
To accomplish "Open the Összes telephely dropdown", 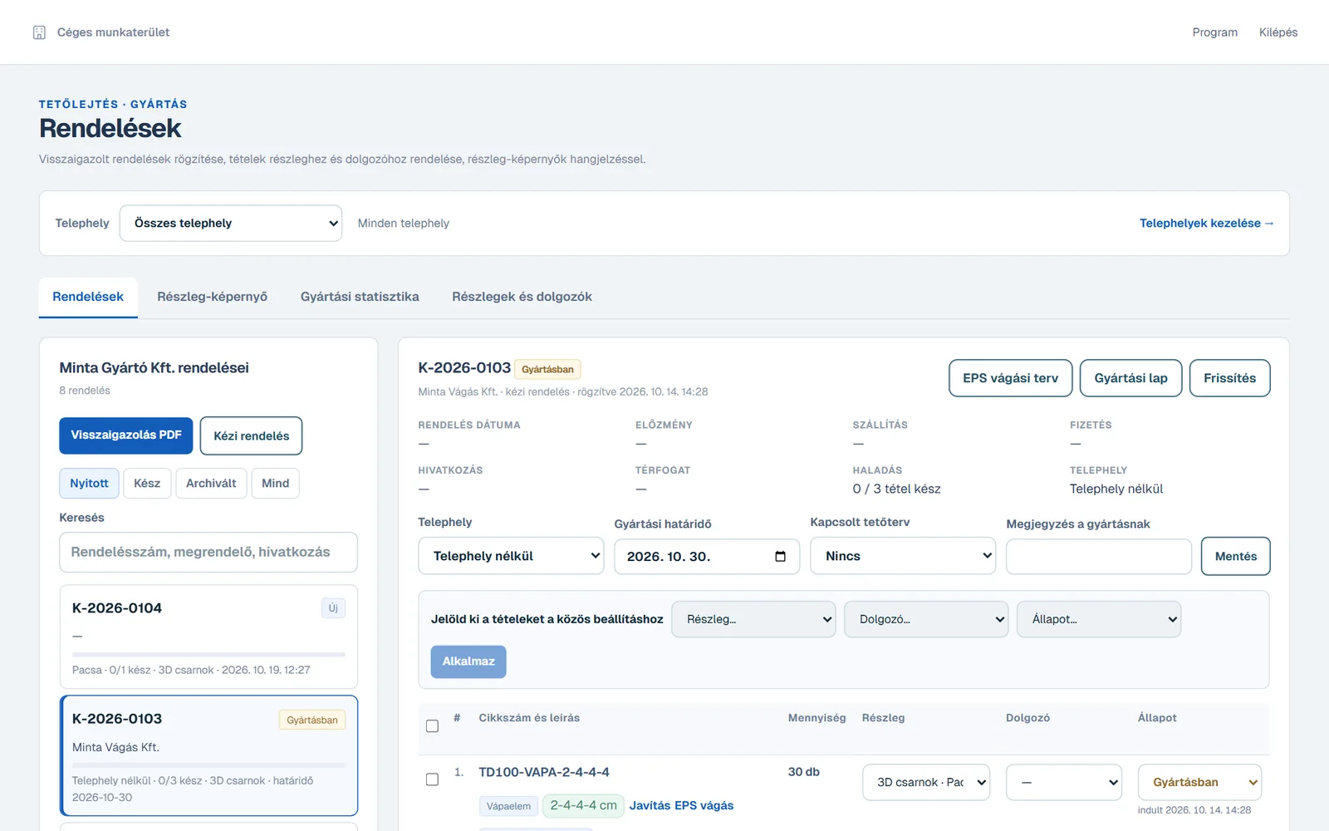I will pyautogui.click(x=231, y=224).
